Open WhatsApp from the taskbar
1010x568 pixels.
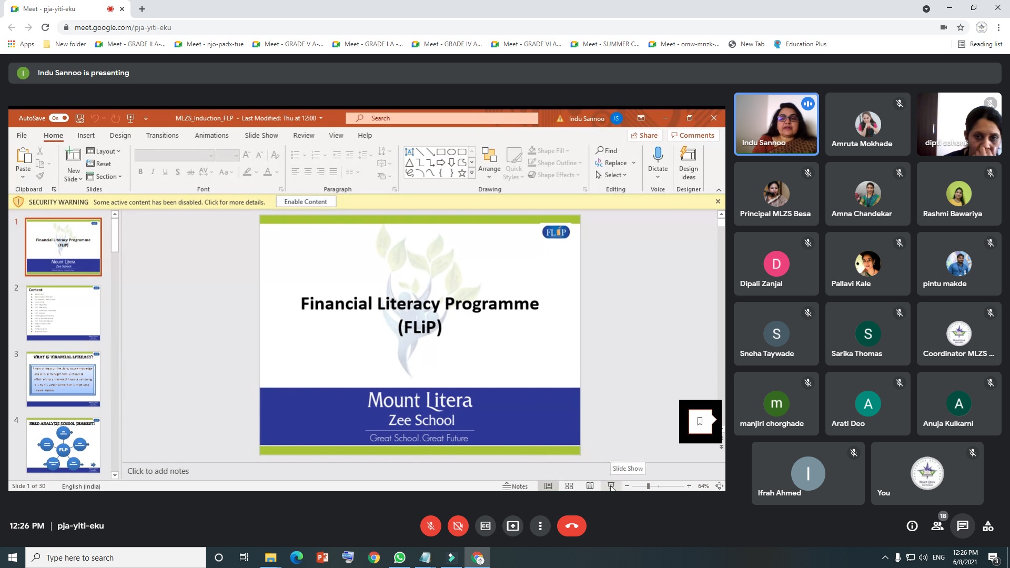tap(399, 557)
